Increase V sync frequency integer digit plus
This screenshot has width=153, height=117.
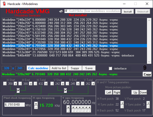coord(68,107)
